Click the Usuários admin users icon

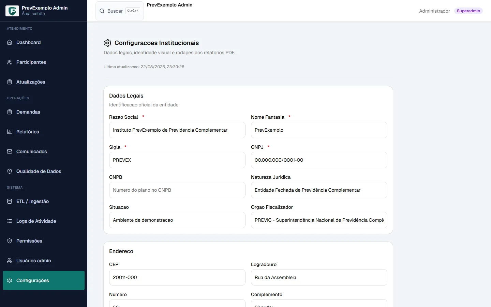click(10, 261)
